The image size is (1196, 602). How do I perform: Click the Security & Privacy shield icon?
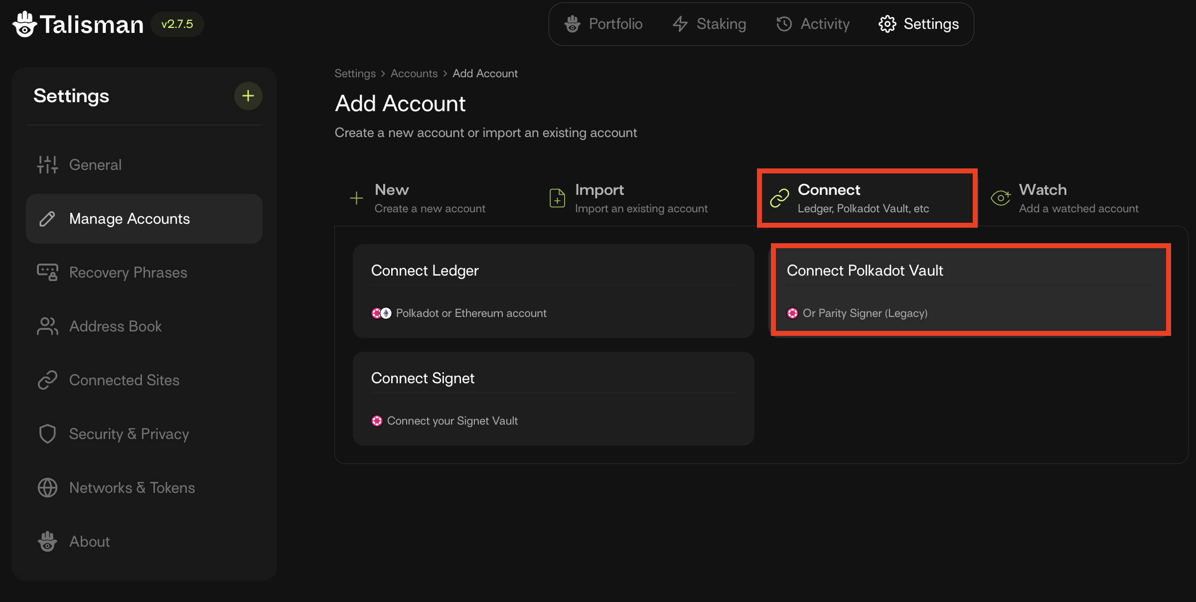[x=47, y=434]
